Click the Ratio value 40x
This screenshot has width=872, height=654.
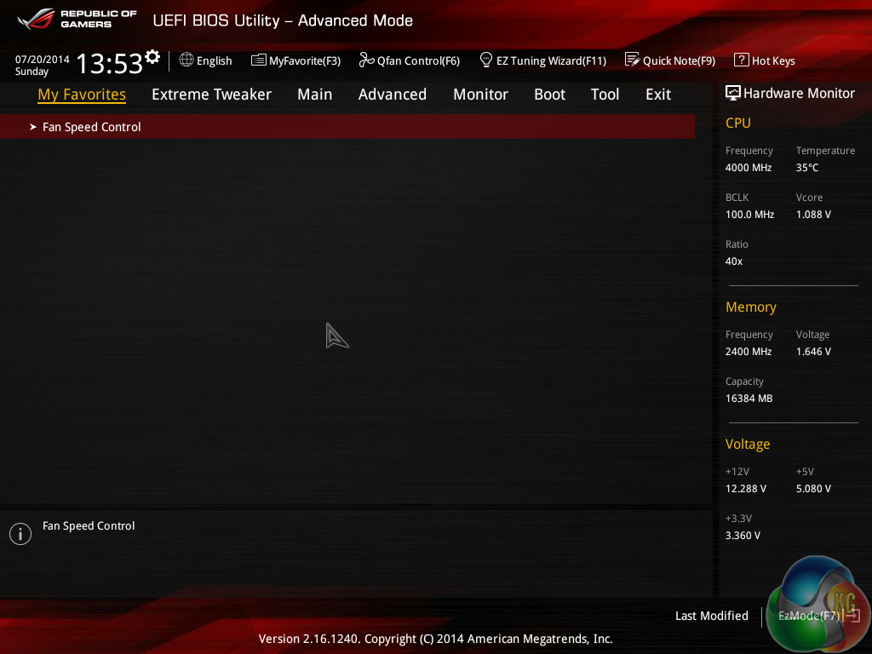click(x=733, y=261)
